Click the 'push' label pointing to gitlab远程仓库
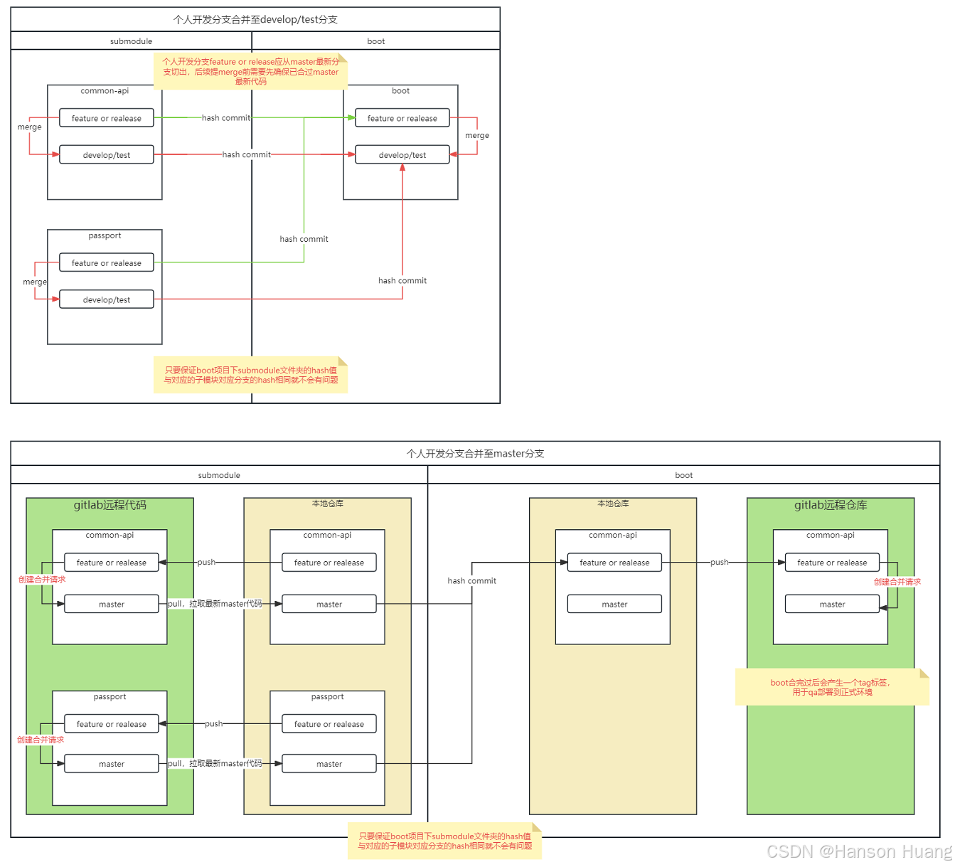Viewport: 955px width, 867px height. click(x=719, y=562)
